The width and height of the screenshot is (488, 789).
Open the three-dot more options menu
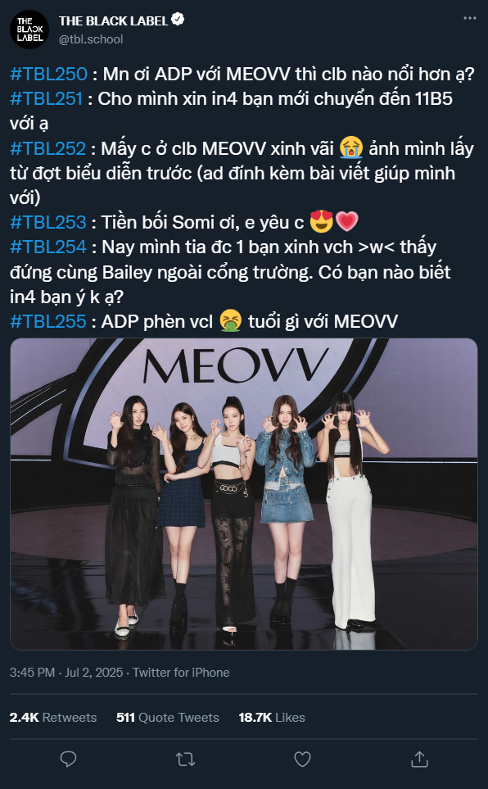[470, 18]
